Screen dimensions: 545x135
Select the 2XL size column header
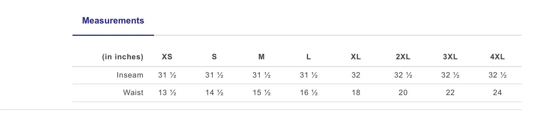(403, 57)
